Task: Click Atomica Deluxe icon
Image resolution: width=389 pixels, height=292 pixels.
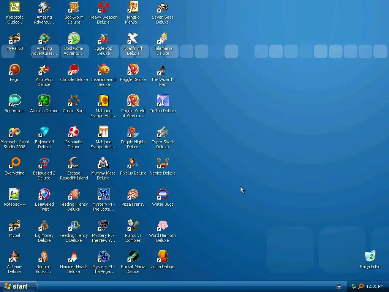Action: click(x=44, y=100)
